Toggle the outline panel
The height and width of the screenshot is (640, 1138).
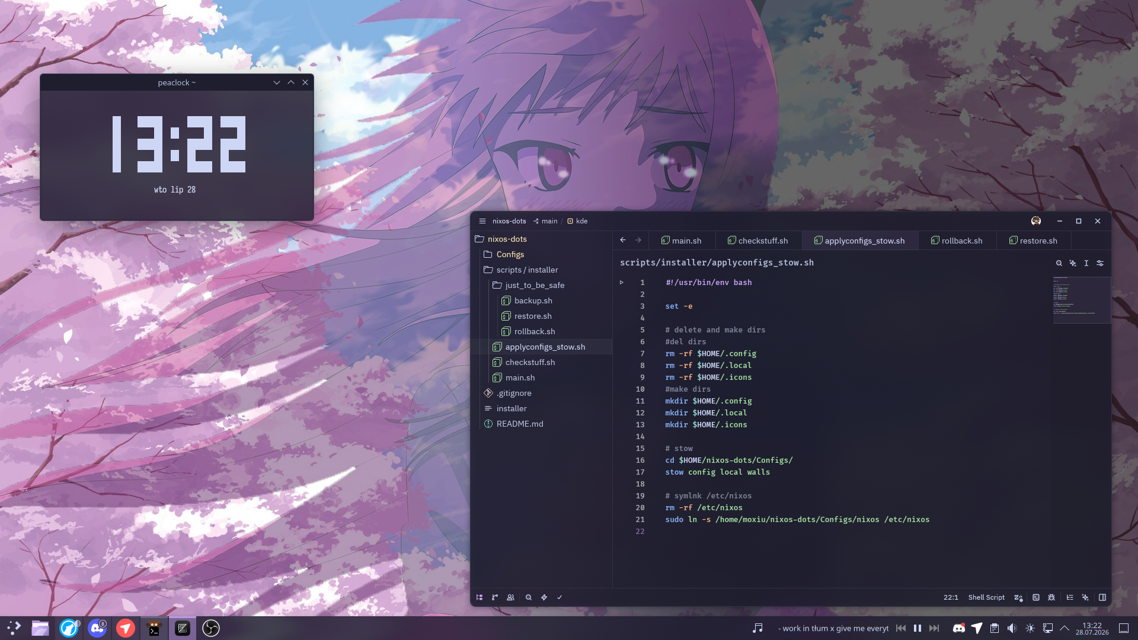click(x=1070, y=597)
